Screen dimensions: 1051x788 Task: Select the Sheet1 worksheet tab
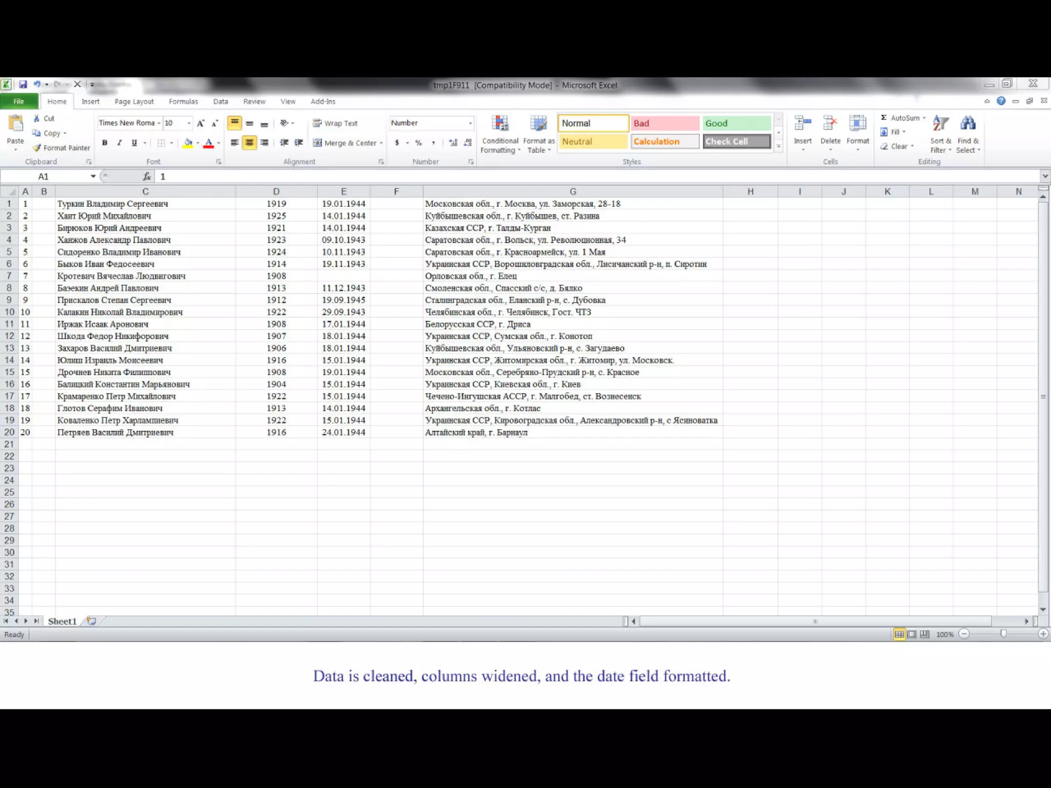(62, 621)
